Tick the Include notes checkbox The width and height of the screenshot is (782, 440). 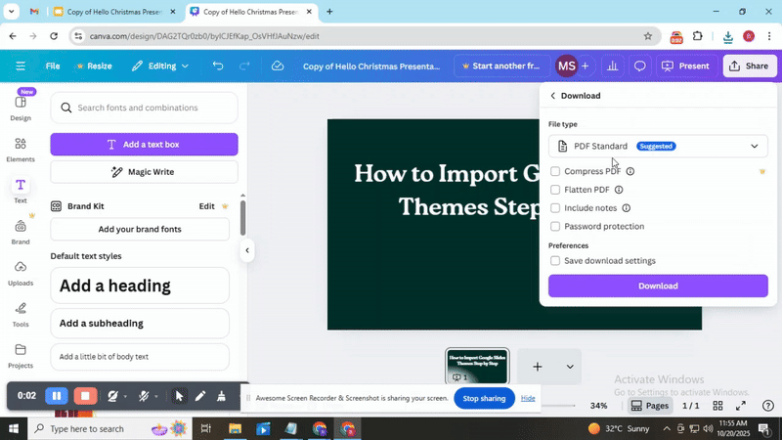[x=555, y=208]
